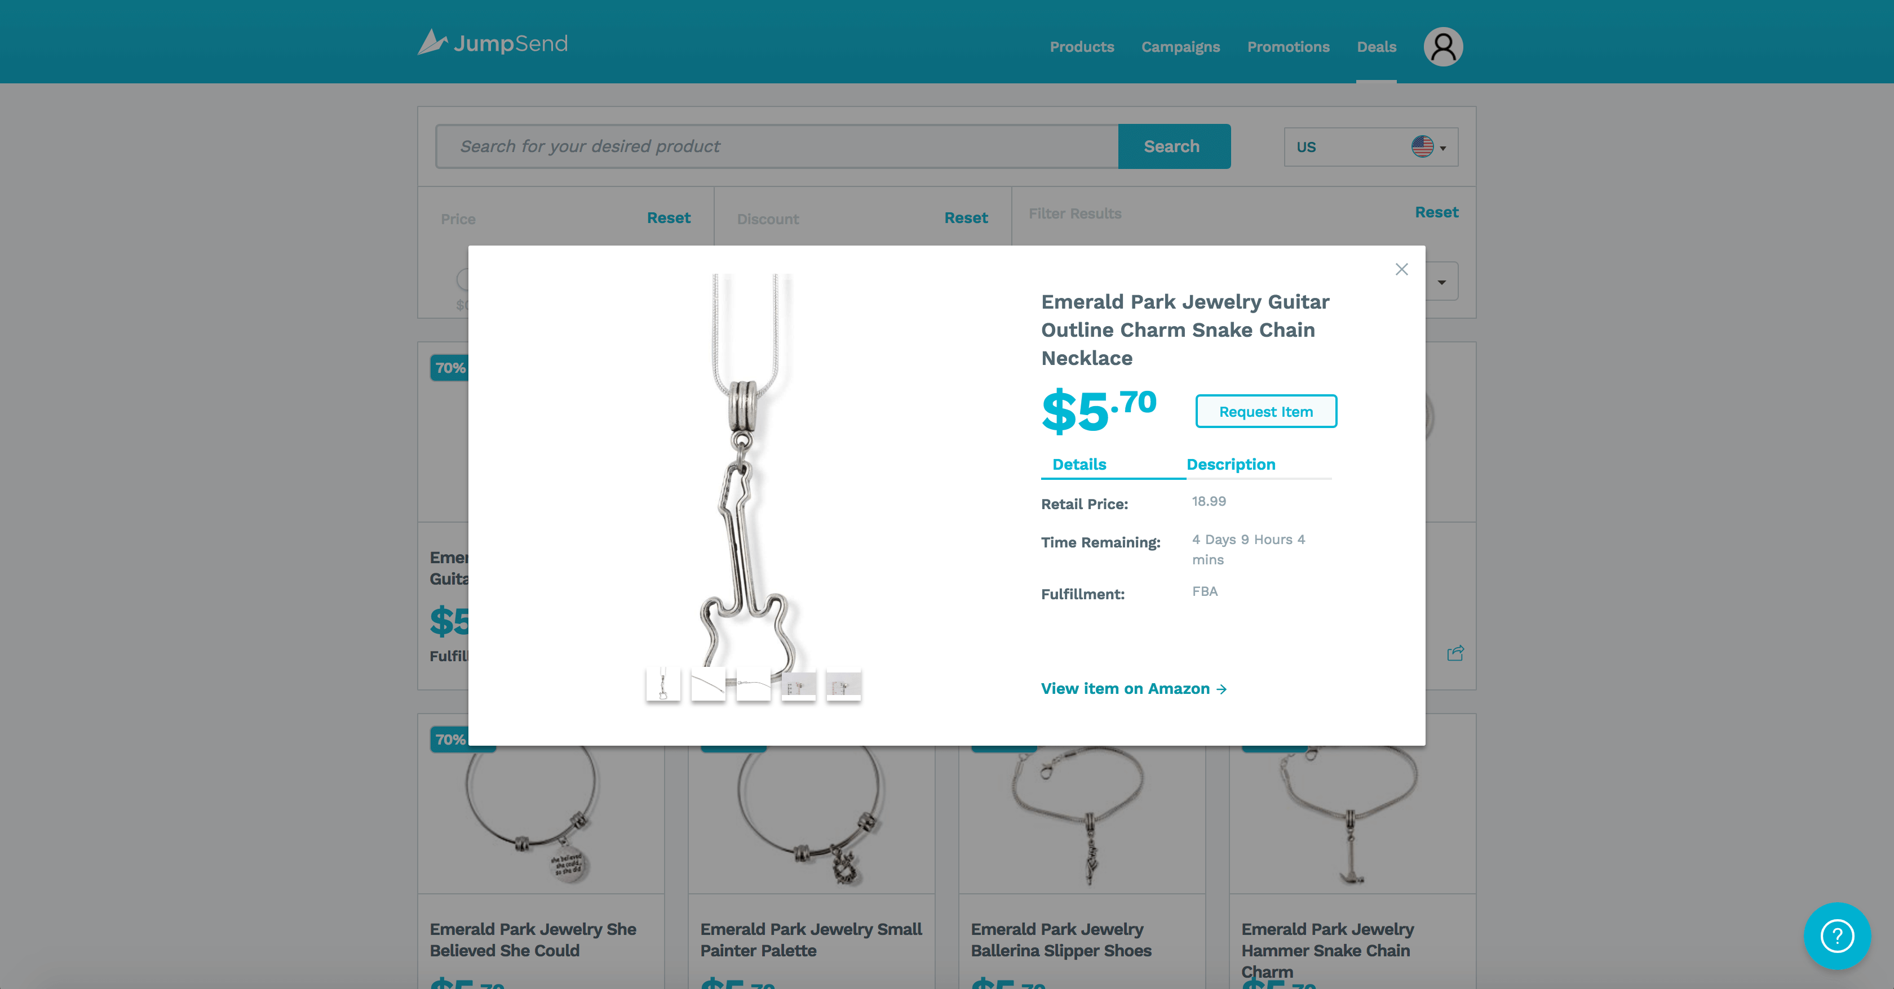Open the help question mark bubble
The height and width of the screenshot is (989, 1894).
[x=1837, y=935]
